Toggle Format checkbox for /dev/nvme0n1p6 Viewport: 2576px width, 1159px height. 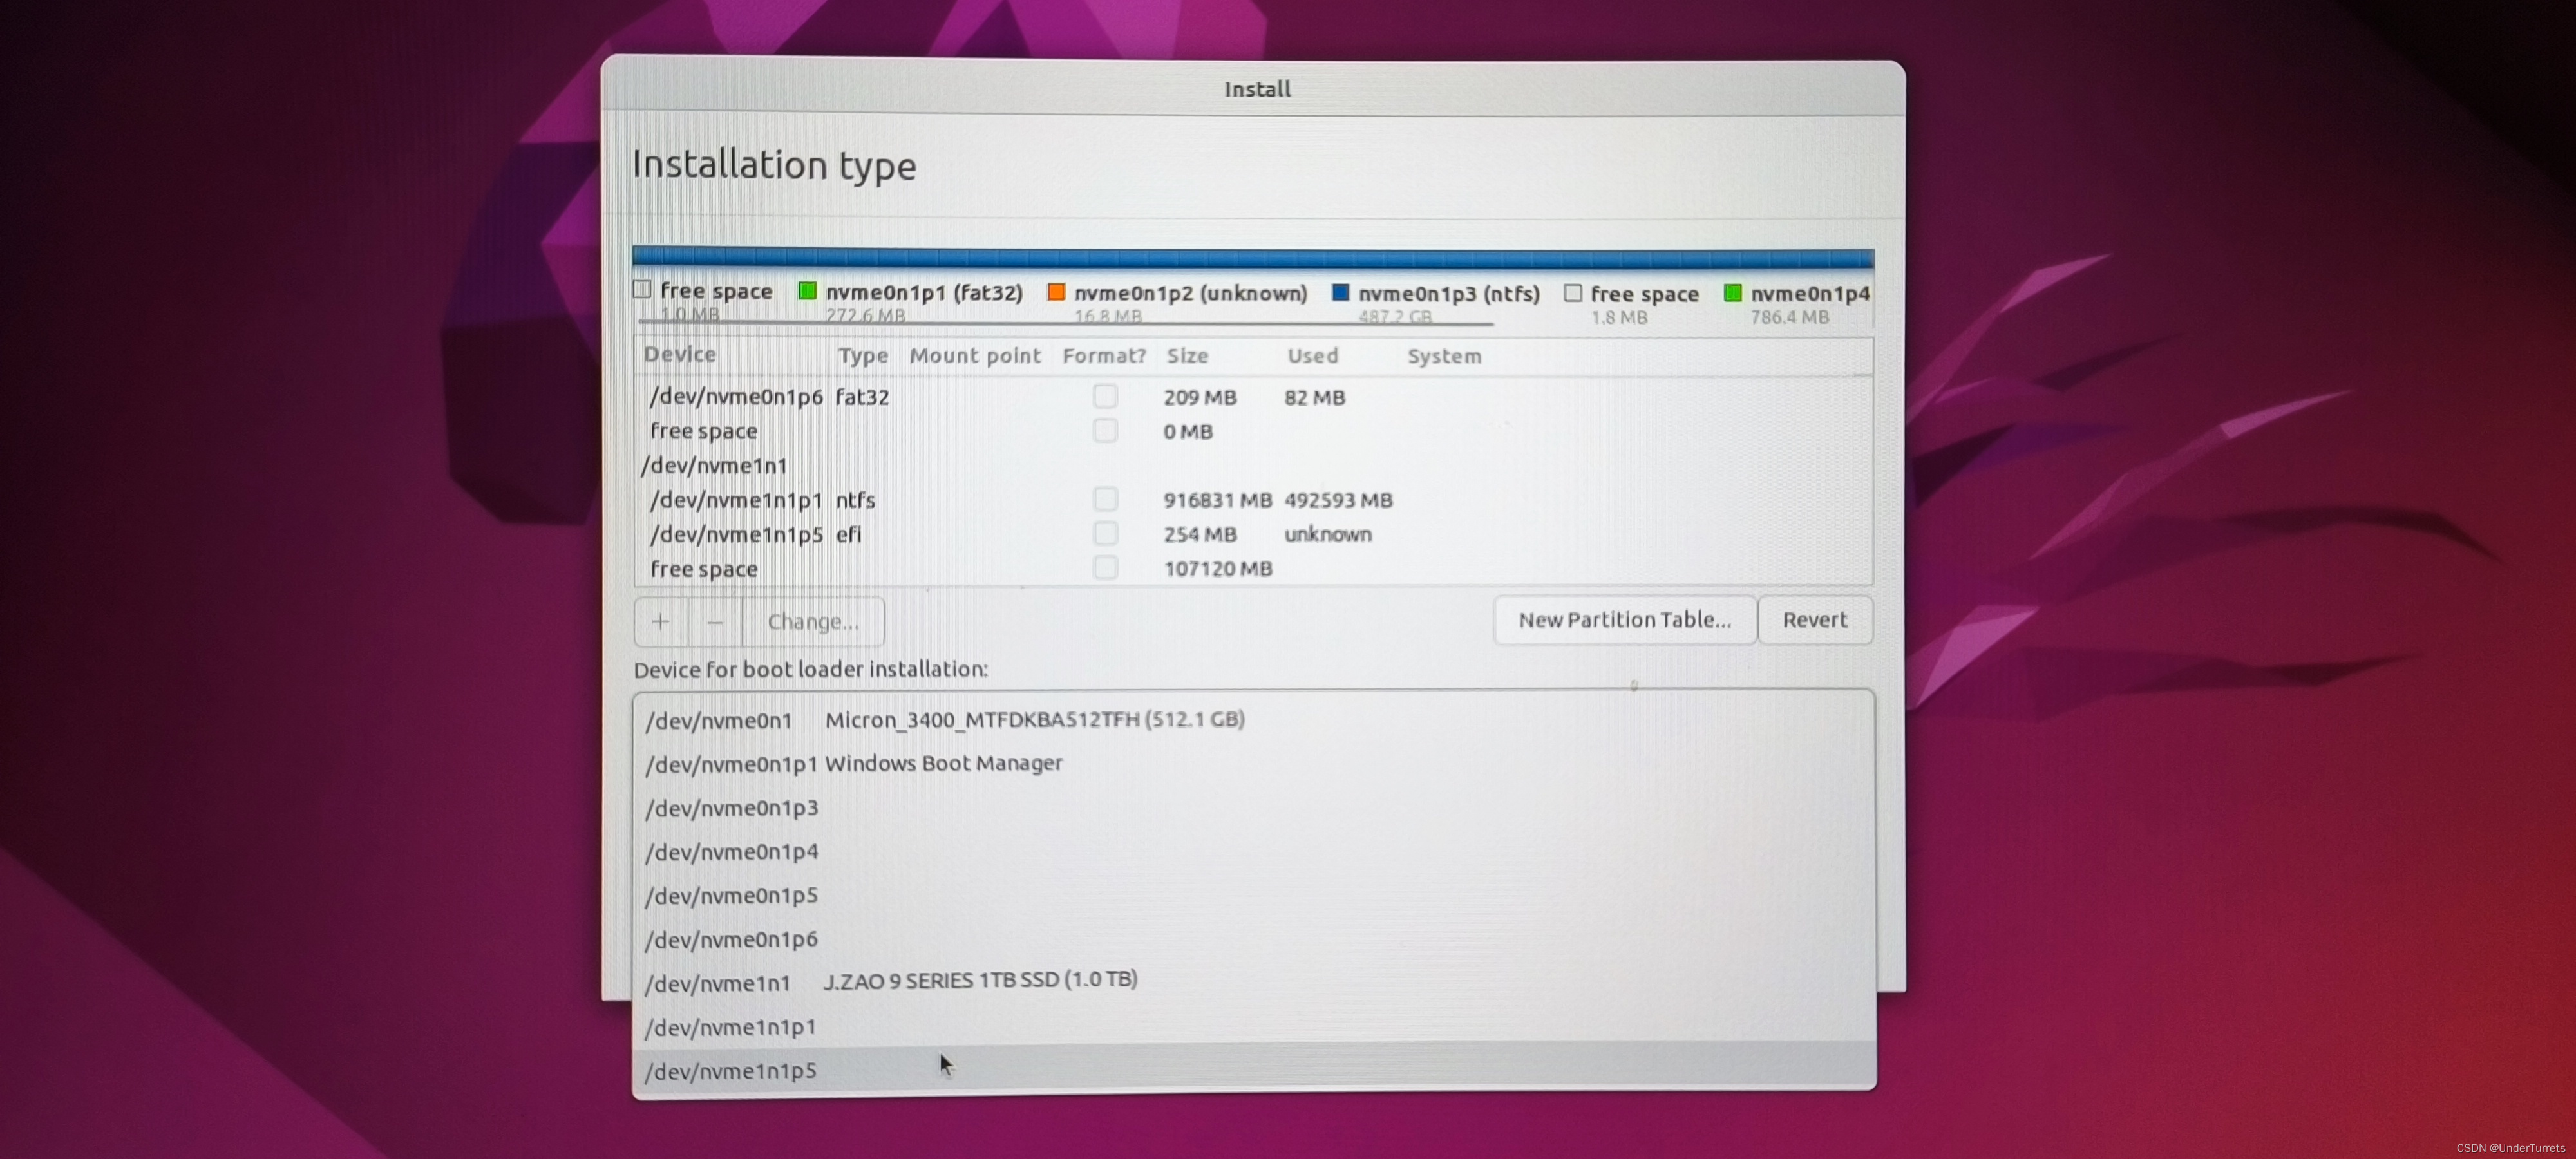pos(1104,396)
